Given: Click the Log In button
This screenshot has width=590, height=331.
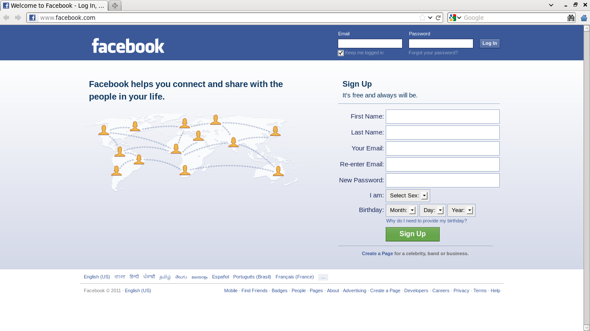Looking at the screenshot, I should point(489,43).
